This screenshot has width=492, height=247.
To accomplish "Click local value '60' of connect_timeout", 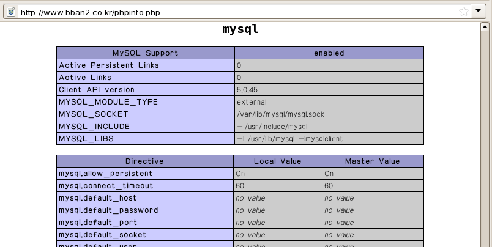I will point(240,186).
